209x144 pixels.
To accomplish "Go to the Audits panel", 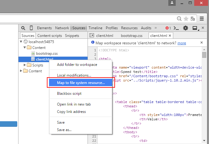I will pyautogui.click(x=146, y=28).
